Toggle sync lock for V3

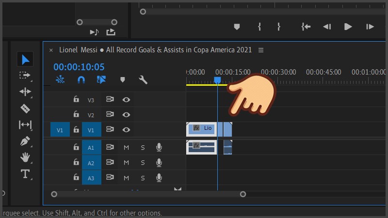click(110, 99)
